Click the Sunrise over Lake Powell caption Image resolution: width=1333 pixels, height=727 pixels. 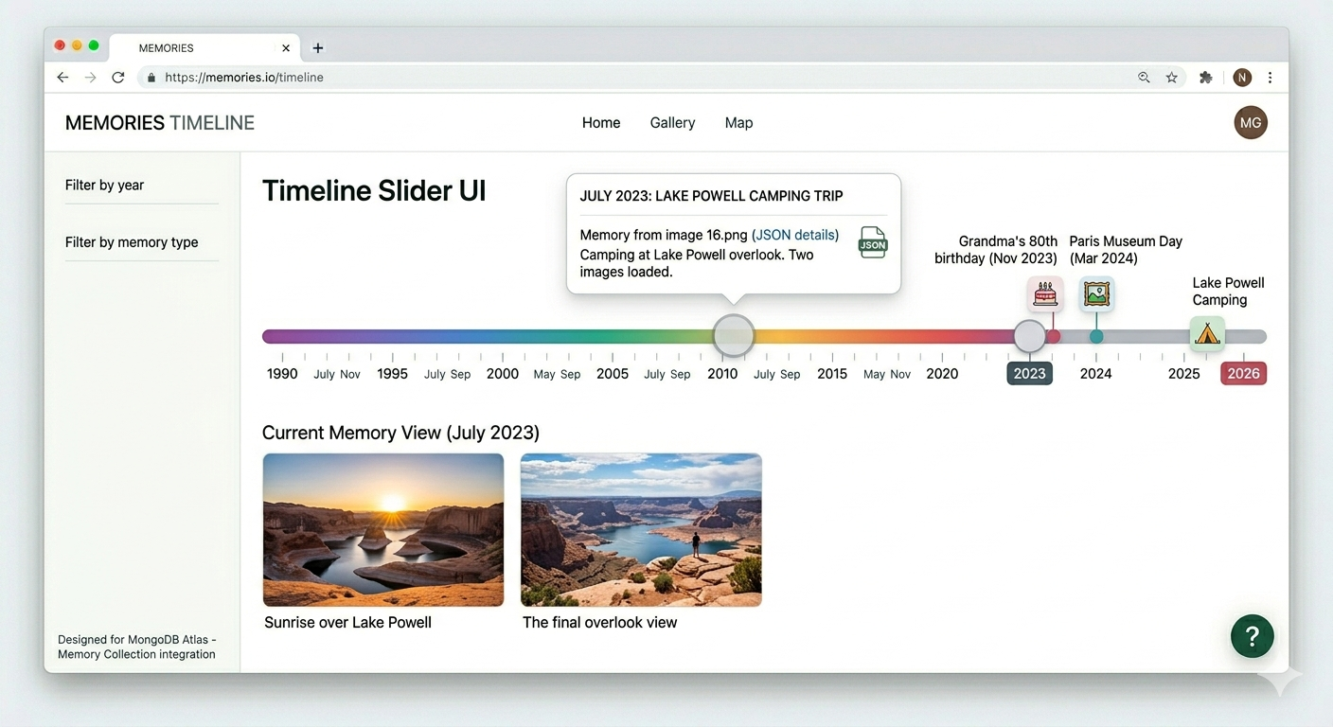pos(347,622)
